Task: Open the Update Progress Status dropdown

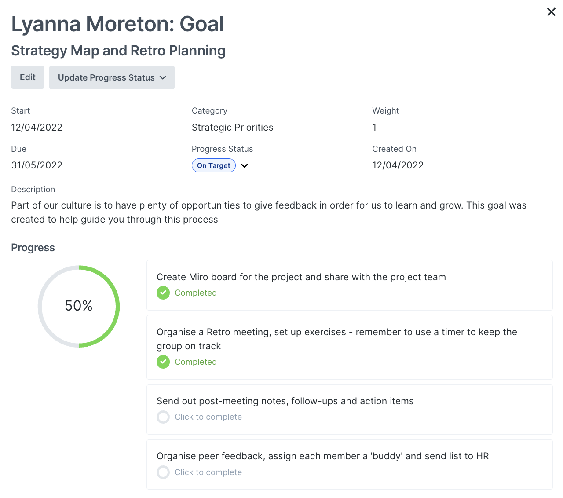Action: (112, 77)
